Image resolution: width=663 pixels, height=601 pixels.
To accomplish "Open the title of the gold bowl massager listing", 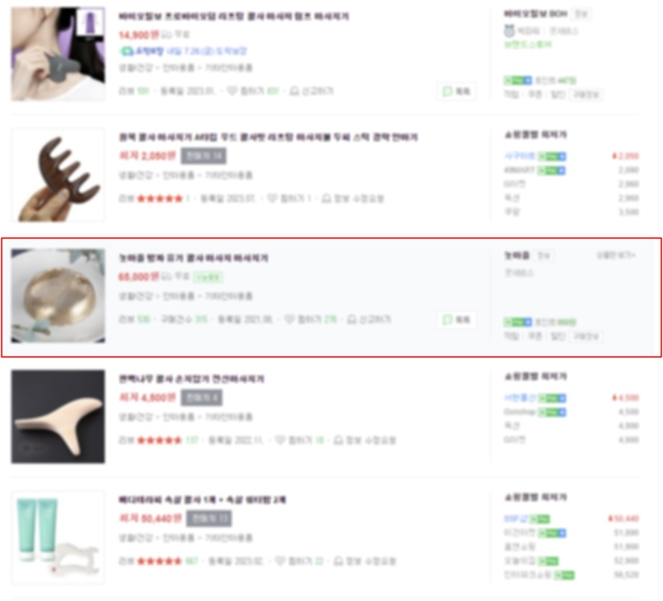I will tap(193, 258).
